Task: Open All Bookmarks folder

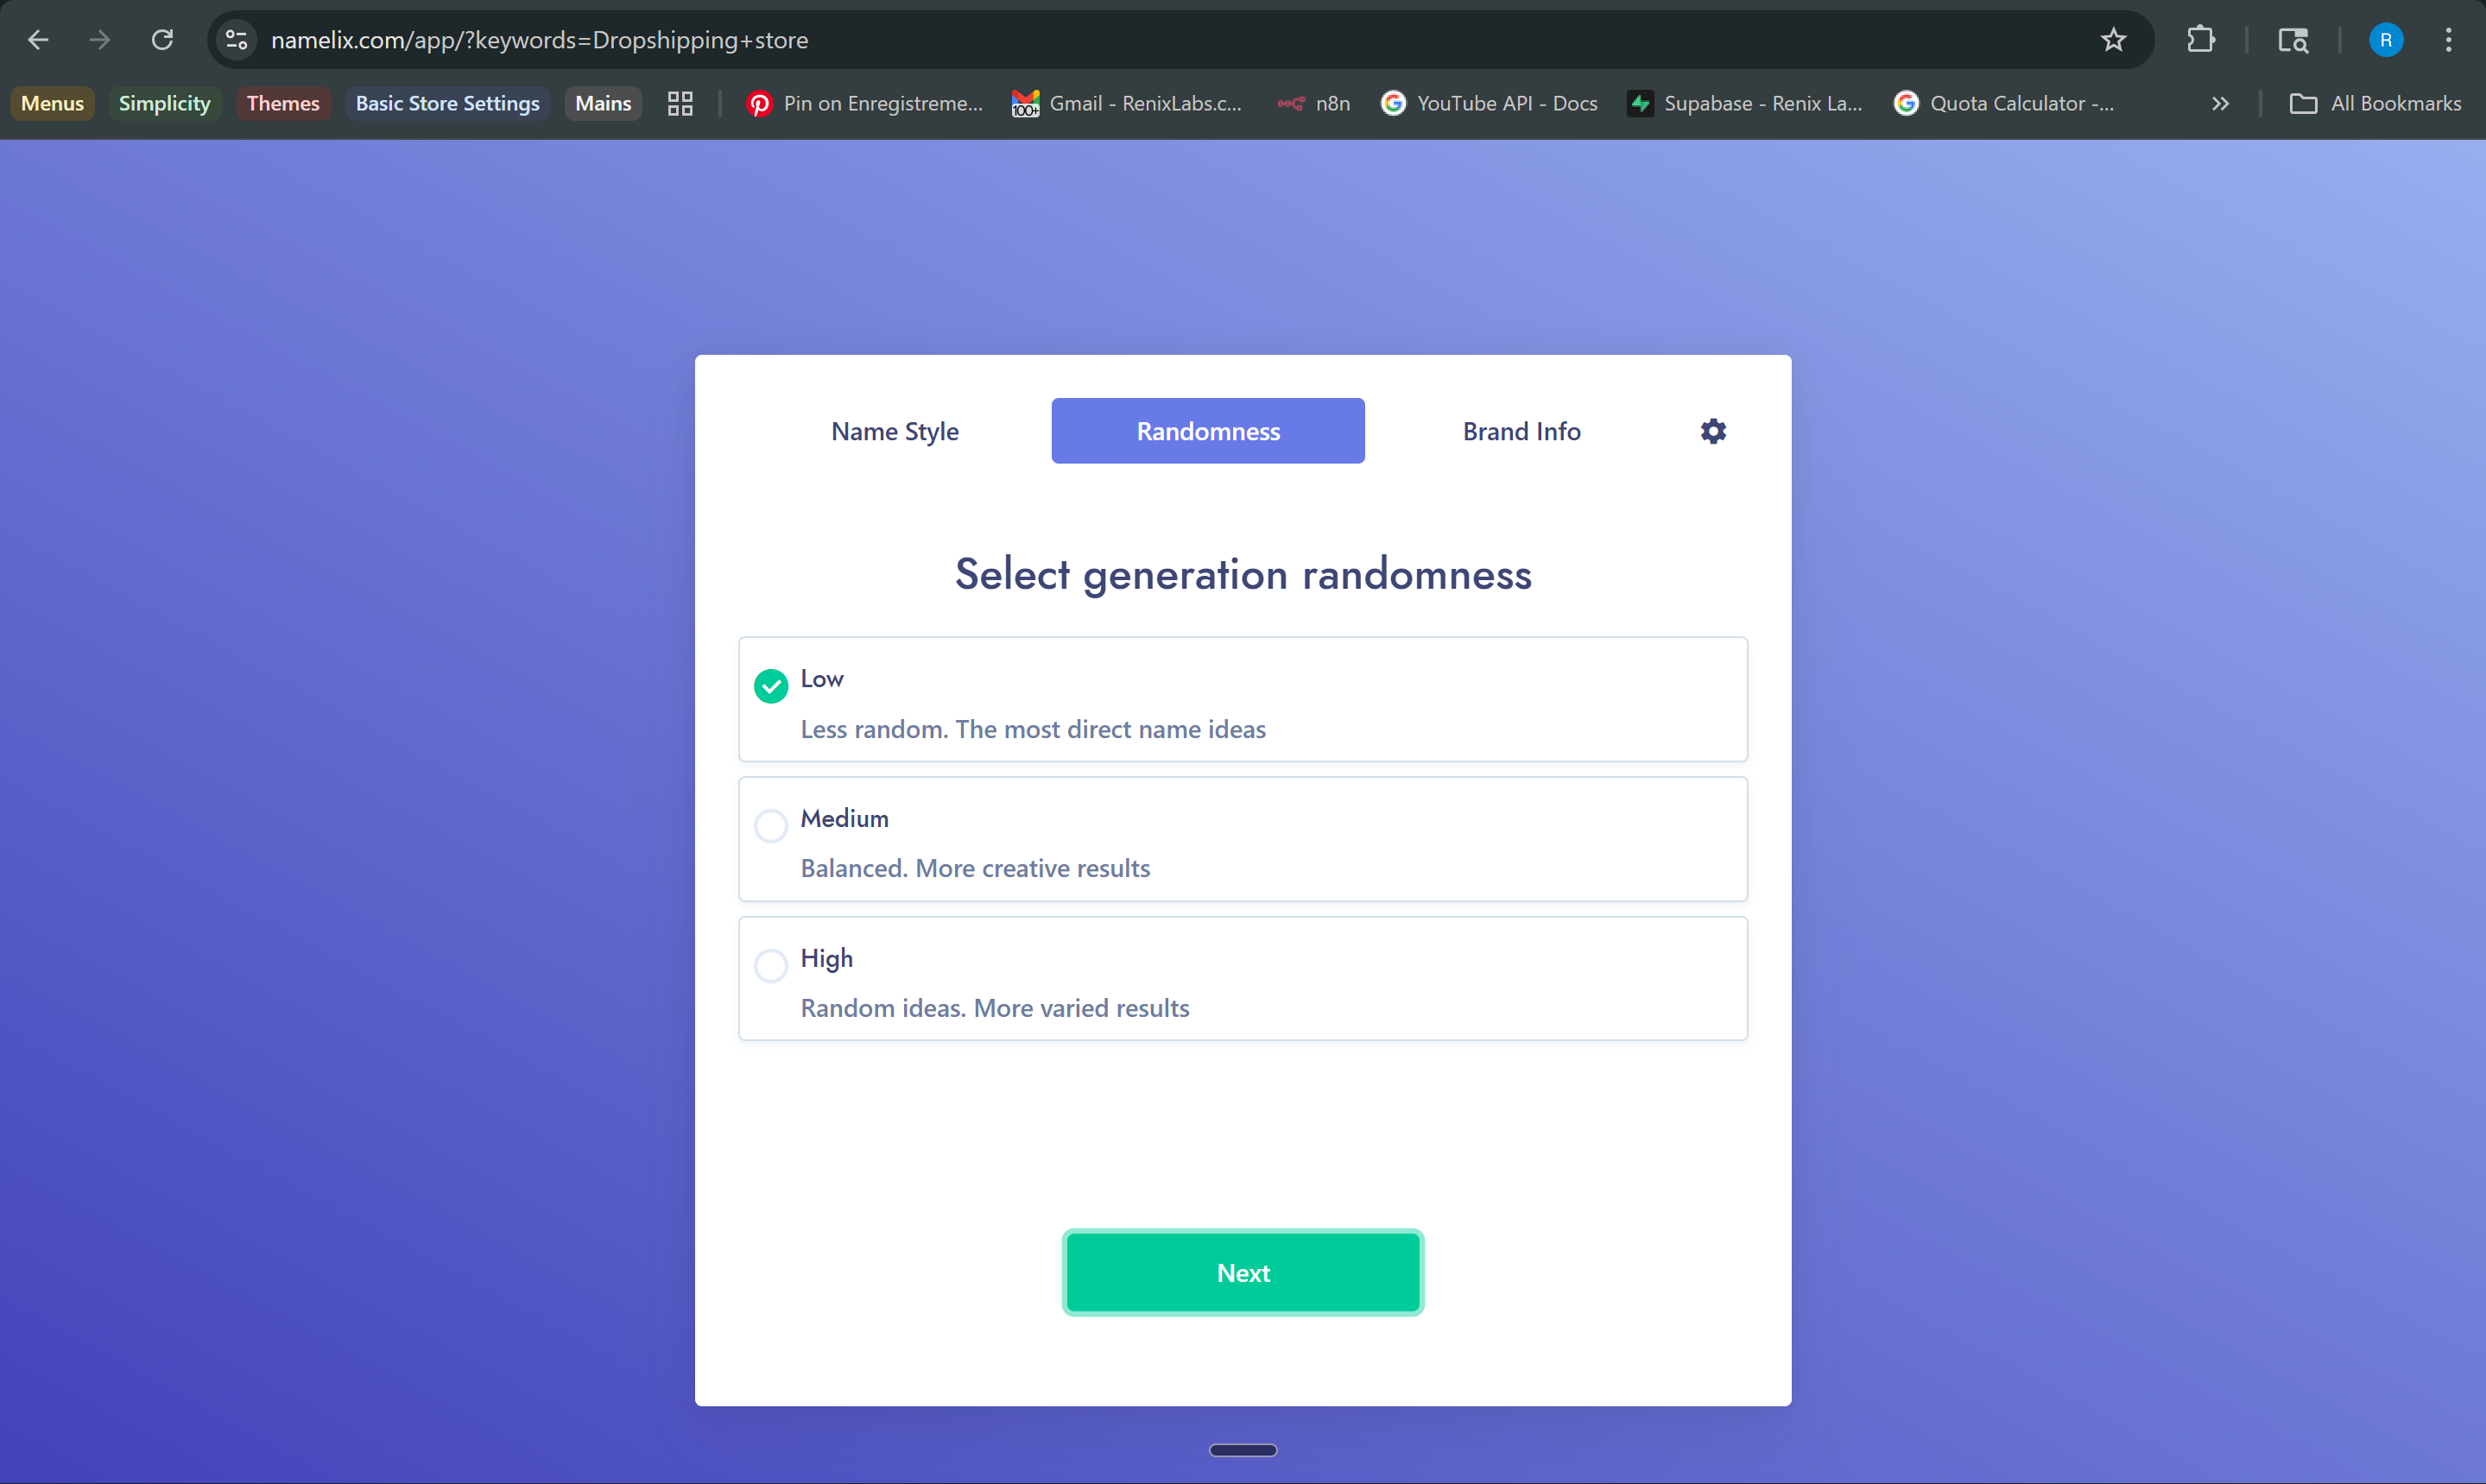Action: pyautogui.click(x=2375, y=103)
